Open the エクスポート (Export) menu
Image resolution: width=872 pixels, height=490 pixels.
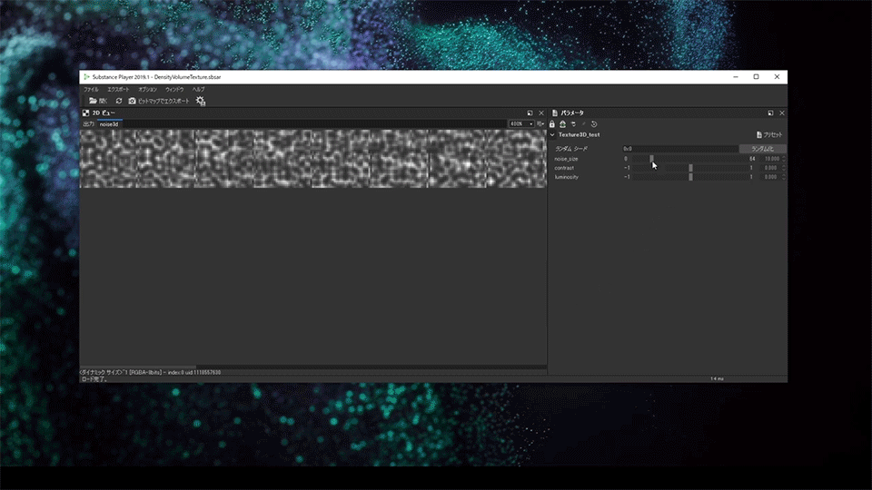click(119, 90)
